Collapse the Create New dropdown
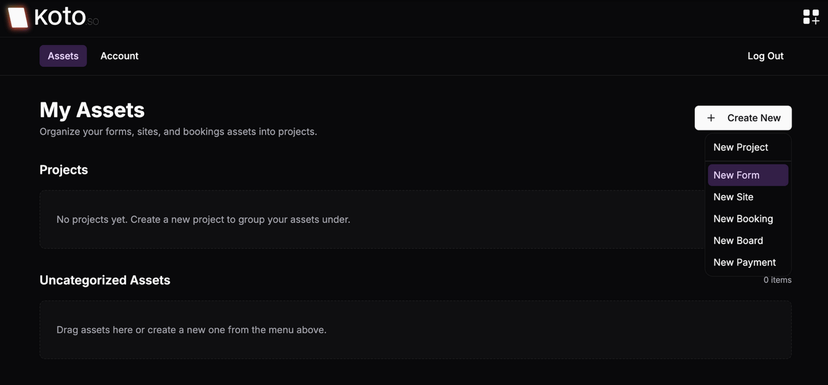This screenshot has width=828, height=385. pos(743,118)
